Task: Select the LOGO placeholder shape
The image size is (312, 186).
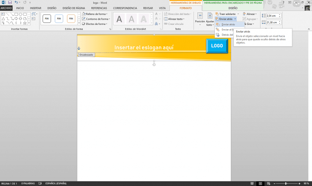Action: point(217,46)
